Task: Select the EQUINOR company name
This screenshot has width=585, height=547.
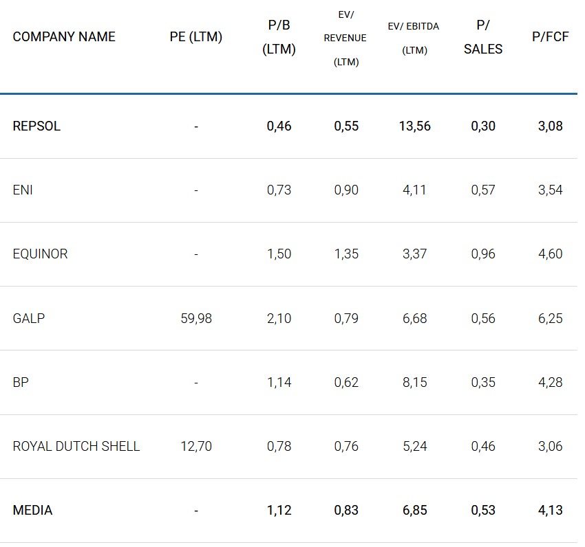Action: pos(40,254)
